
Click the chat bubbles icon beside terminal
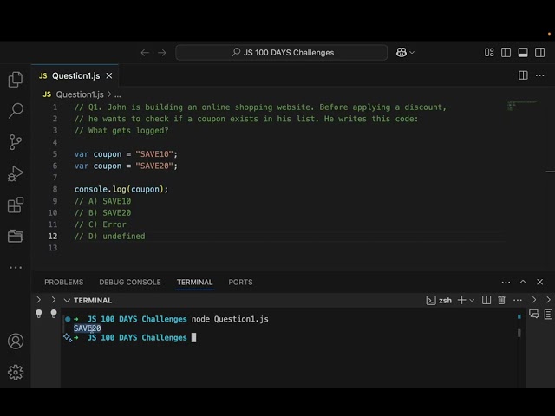click(x=534, y=314)
